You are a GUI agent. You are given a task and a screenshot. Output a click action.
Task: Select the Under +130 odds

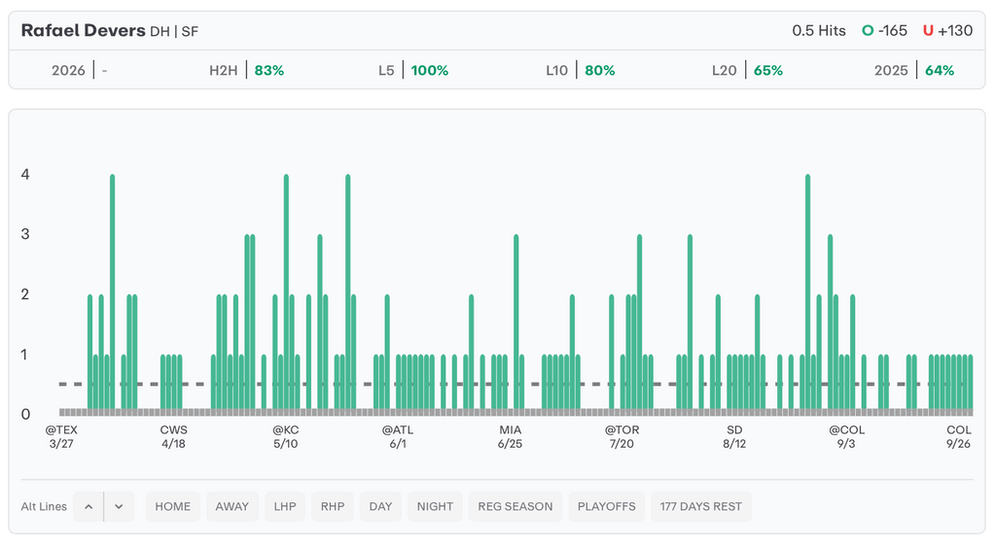pyautogui.click(x=947, y=30)
